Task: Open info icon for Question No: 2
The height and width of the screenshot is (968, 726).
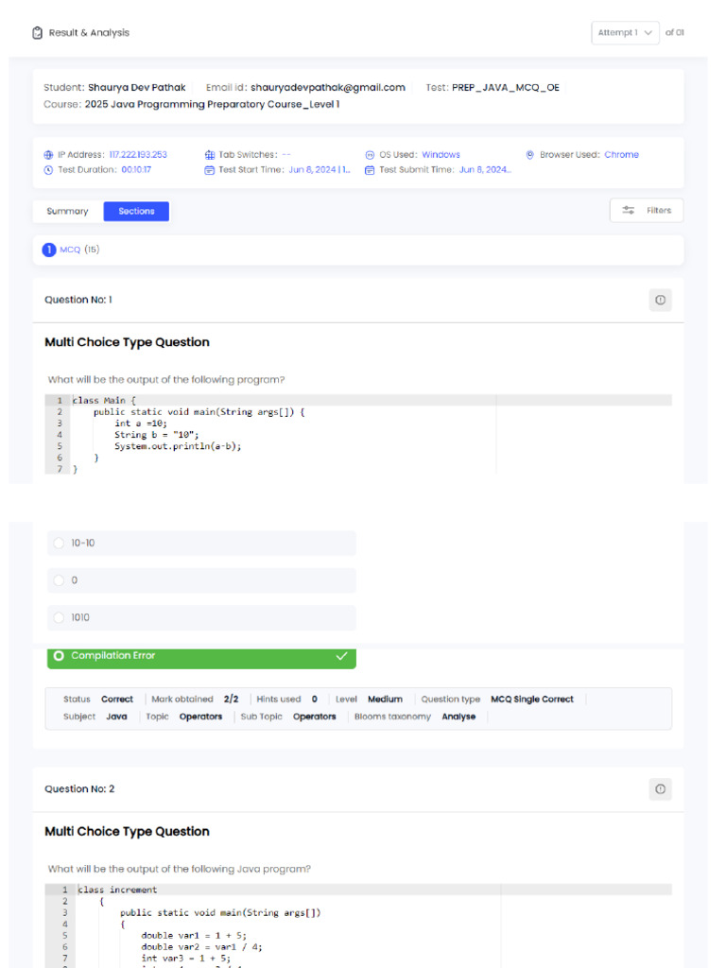Action: click(x=660, y=789)
